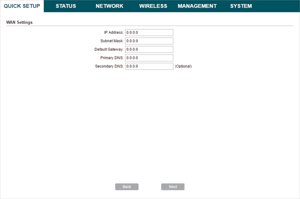The height and width of the screenshot is (199, 300).
Task: Click the IP Address label
Action: [x=114, y=33]
